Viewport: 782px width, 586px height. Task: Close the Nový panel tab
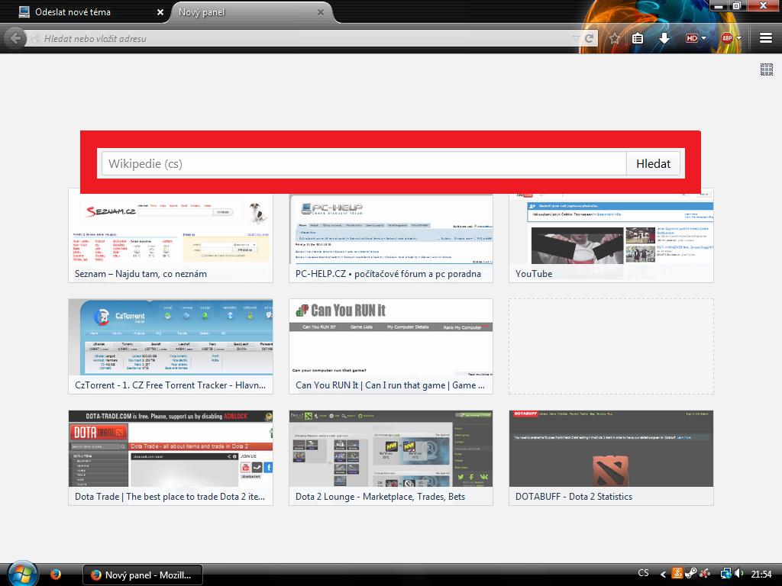coord(321,12)
